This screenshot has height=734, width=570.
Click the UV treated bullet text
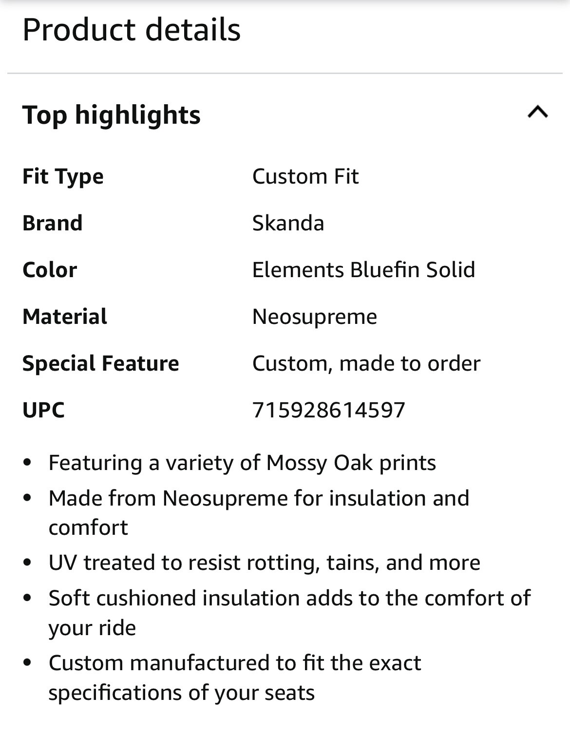pos(265,563)
